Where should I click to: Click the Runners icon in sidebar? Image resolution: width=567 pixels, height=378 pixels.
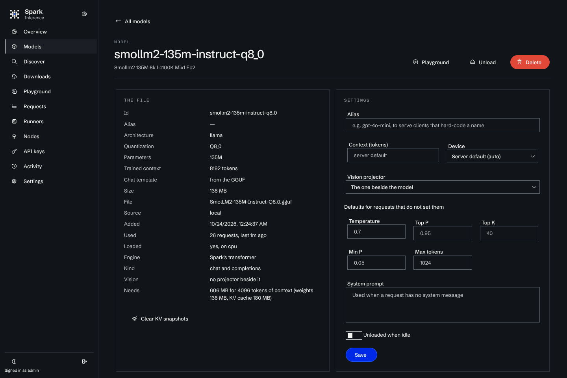pos(14,121)
